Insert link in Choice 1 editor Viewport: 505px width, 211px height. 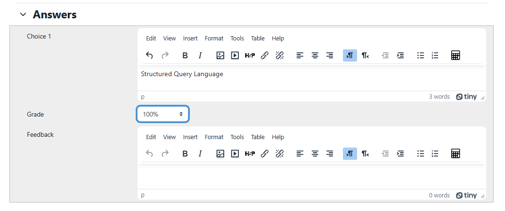(265, 55)
